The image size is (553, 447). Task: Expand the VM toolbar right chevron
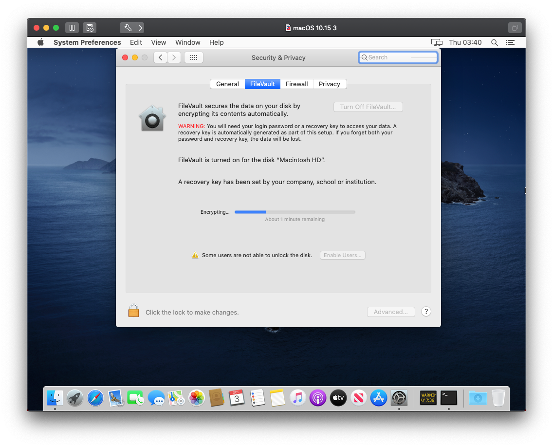140,28
